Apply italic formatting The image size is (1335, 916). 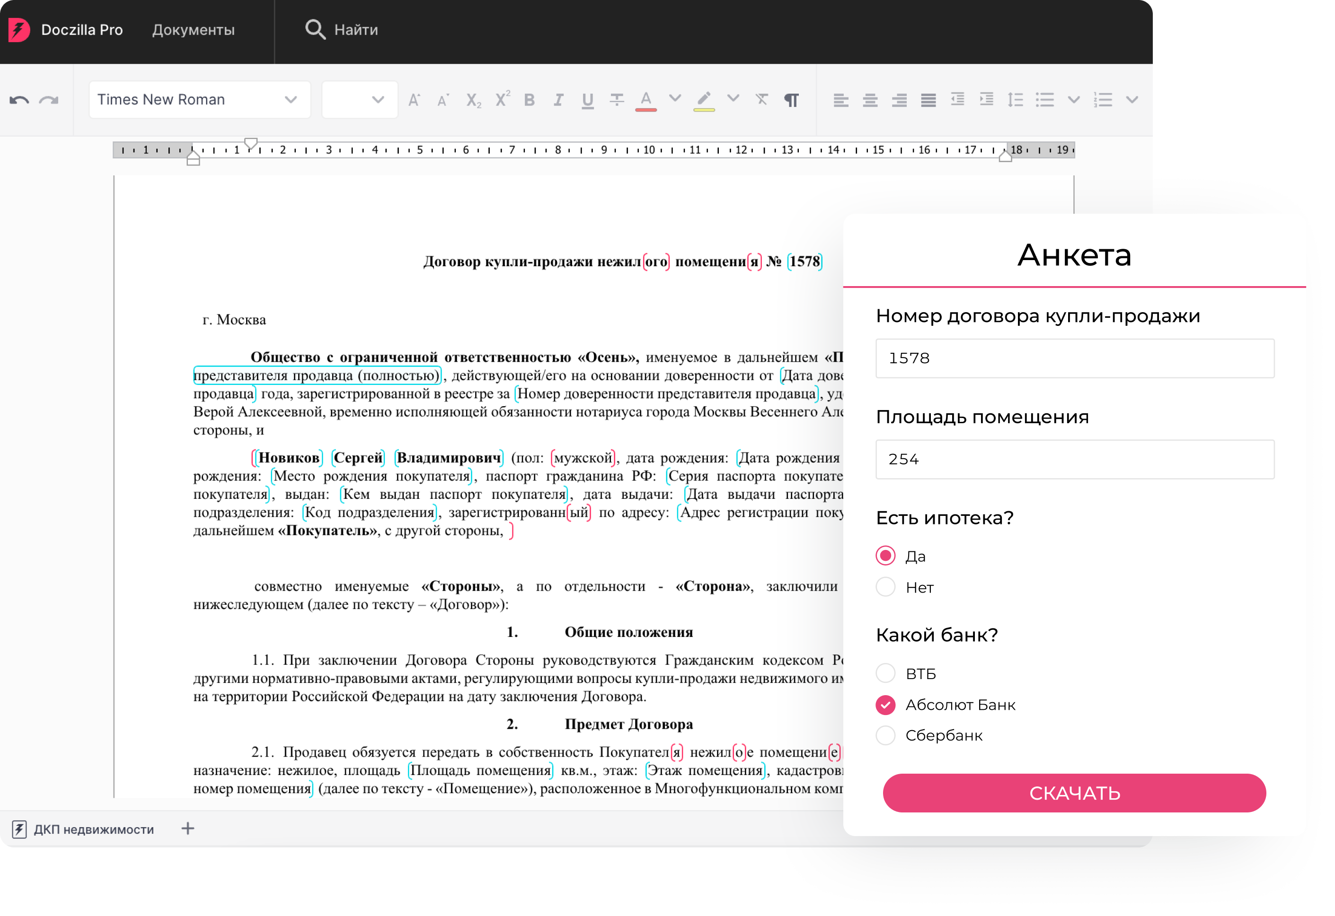coord(558,100)
